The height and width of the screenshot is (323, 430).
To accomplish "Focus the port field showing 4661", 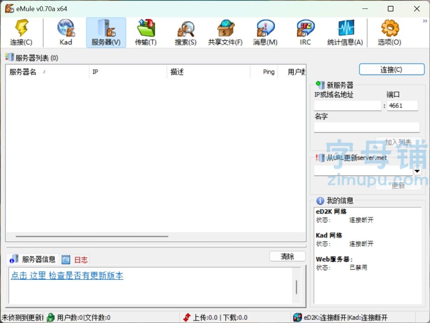I will [x=402, y=106].
